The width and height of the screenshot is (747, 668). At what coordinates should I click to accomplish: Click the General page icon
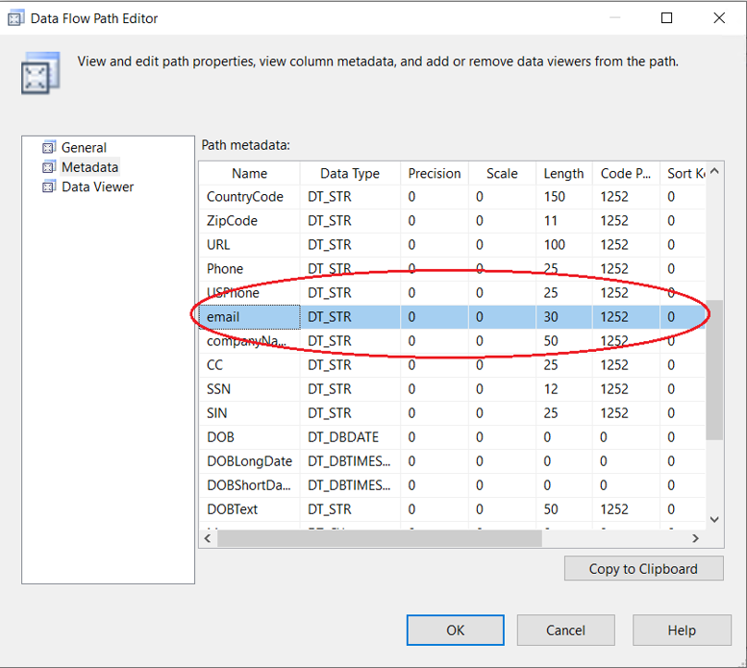pos(49,147)
